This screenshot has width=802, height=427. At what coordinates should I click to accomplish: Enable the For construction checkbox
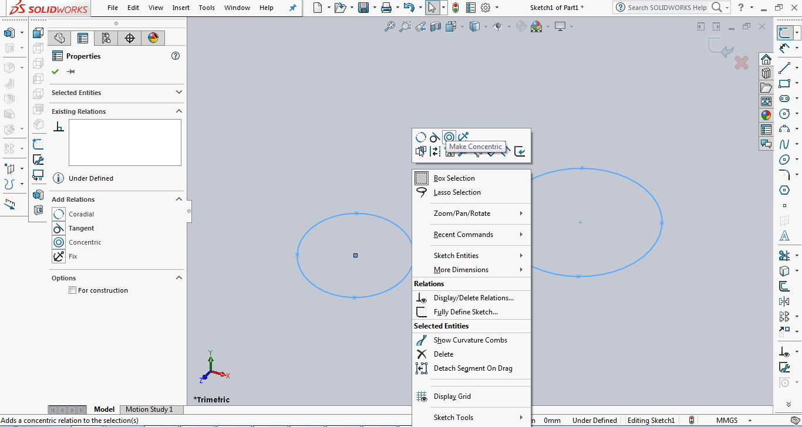pyautogui.click(x=72, y=290)
